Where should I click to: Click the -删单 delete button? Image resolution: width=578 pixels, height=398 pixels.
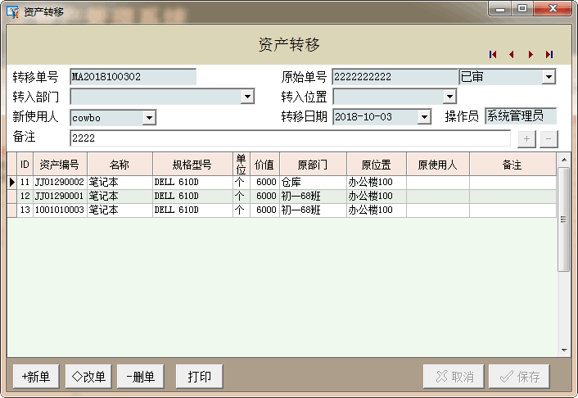click(141, 377)
